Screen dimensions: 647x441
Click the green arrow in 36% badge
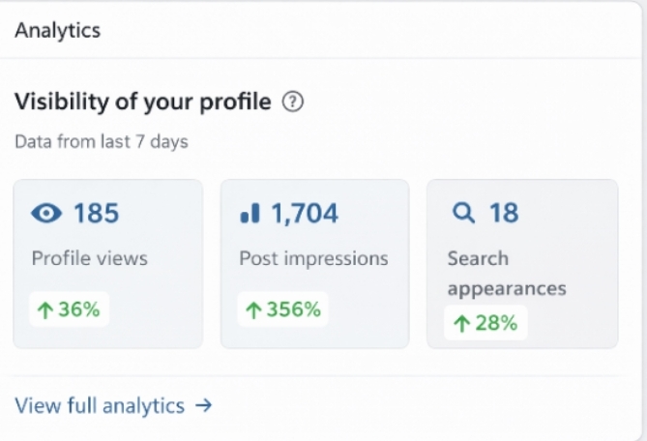(x=44, y=310)
